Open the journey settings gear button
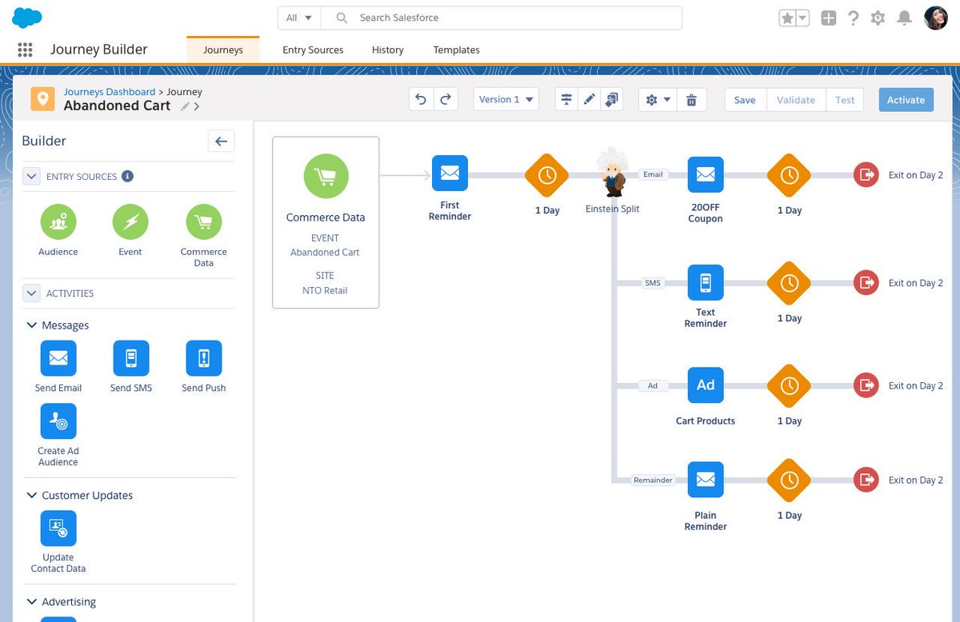Screen dimensions: 960x622 651,100
